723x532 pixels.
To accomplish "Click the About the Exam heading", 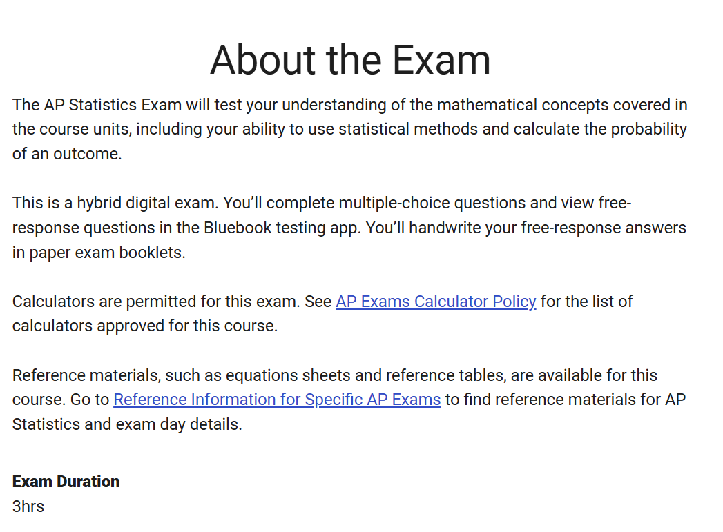I will (350, 59).
